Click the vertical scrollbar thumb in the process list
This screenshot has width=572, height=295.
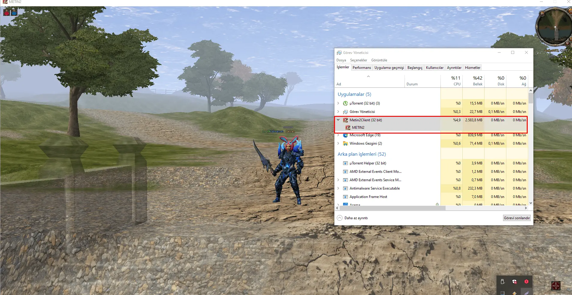pos(531,98)
